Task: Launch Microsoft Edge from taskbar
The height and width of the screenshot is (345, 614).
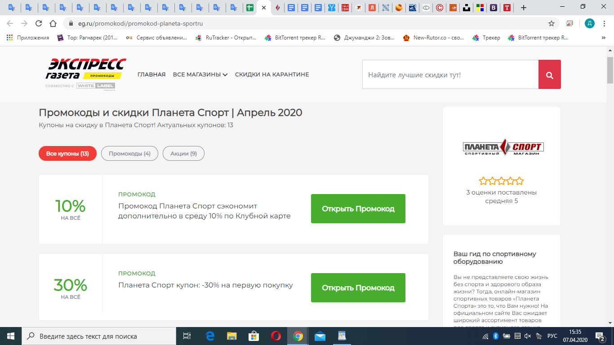Action: (x=210, y=336)
